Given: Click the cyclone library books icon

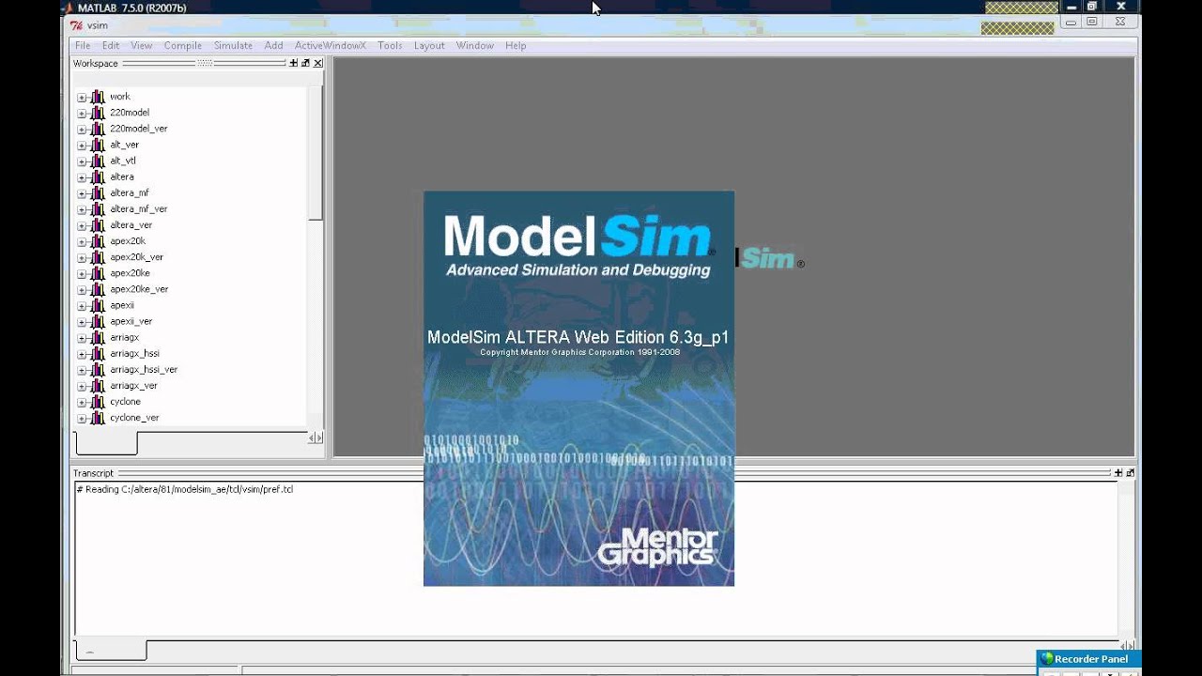Looking at the screenshot, I should [x=98, y=401].
